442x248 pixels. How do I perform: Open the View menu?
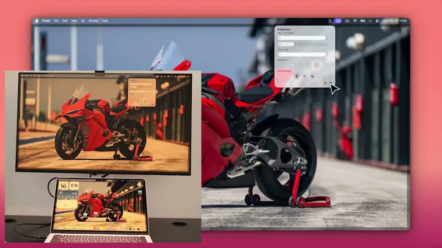point(74,21)
